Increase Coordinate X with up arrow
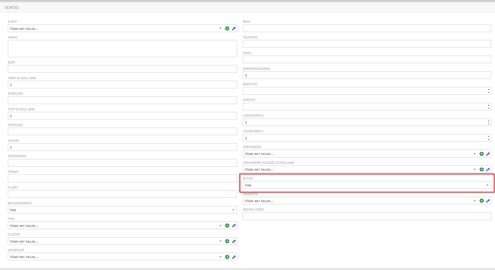The width and height of the screenshot is (495, 270). [x=488, y=121]
